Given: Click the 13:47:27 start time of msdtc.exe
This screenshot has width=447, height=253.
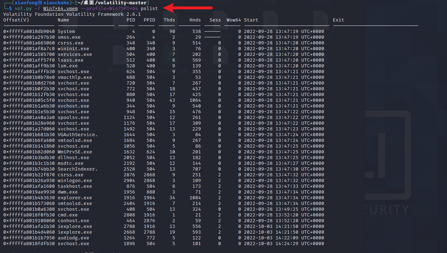Looking at the screenshot, I should [284, 163].
